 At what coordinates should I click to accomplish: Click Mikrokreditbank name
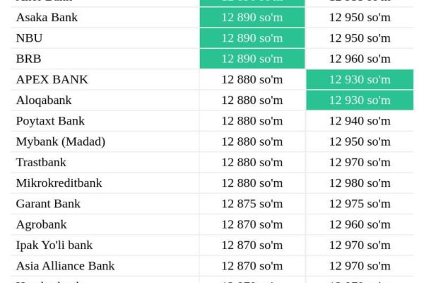pyautogui.click(x=59, y=183)
